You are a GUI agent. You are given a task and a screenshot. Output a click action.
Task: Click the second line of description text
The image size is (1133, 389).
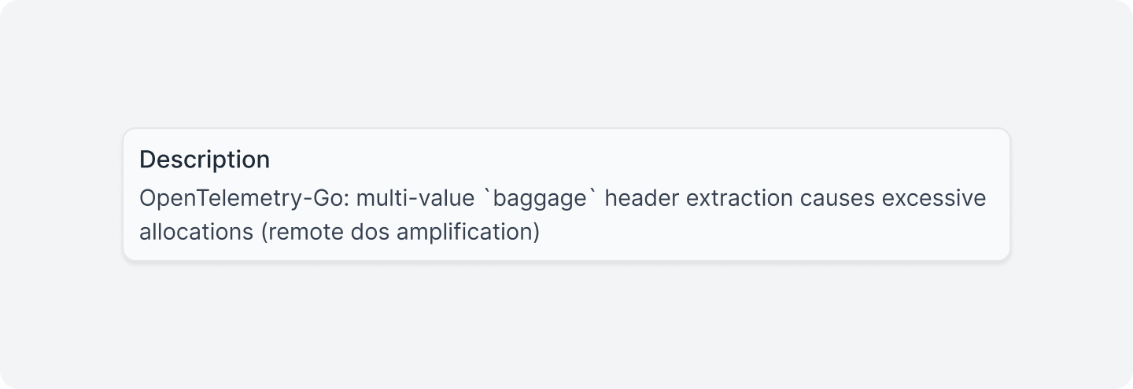tap(339, 233)
